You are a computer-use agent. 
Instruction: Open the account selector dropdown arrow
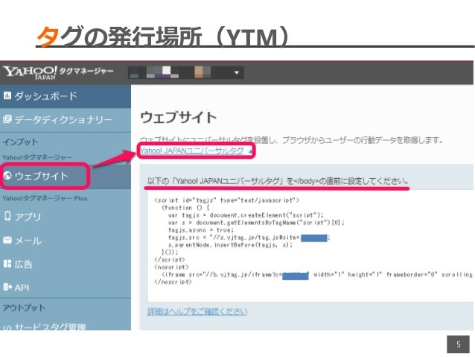237,73
